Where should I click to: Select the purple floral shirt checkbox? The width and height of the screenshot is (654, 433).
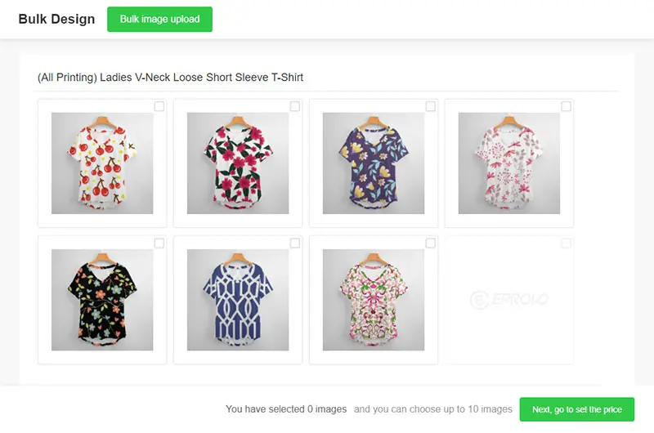[431, 107]
